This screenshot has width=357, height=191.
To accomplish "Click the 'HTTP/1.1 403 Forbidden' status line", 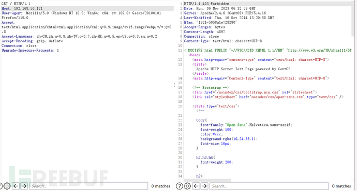I will coord(206,4).
